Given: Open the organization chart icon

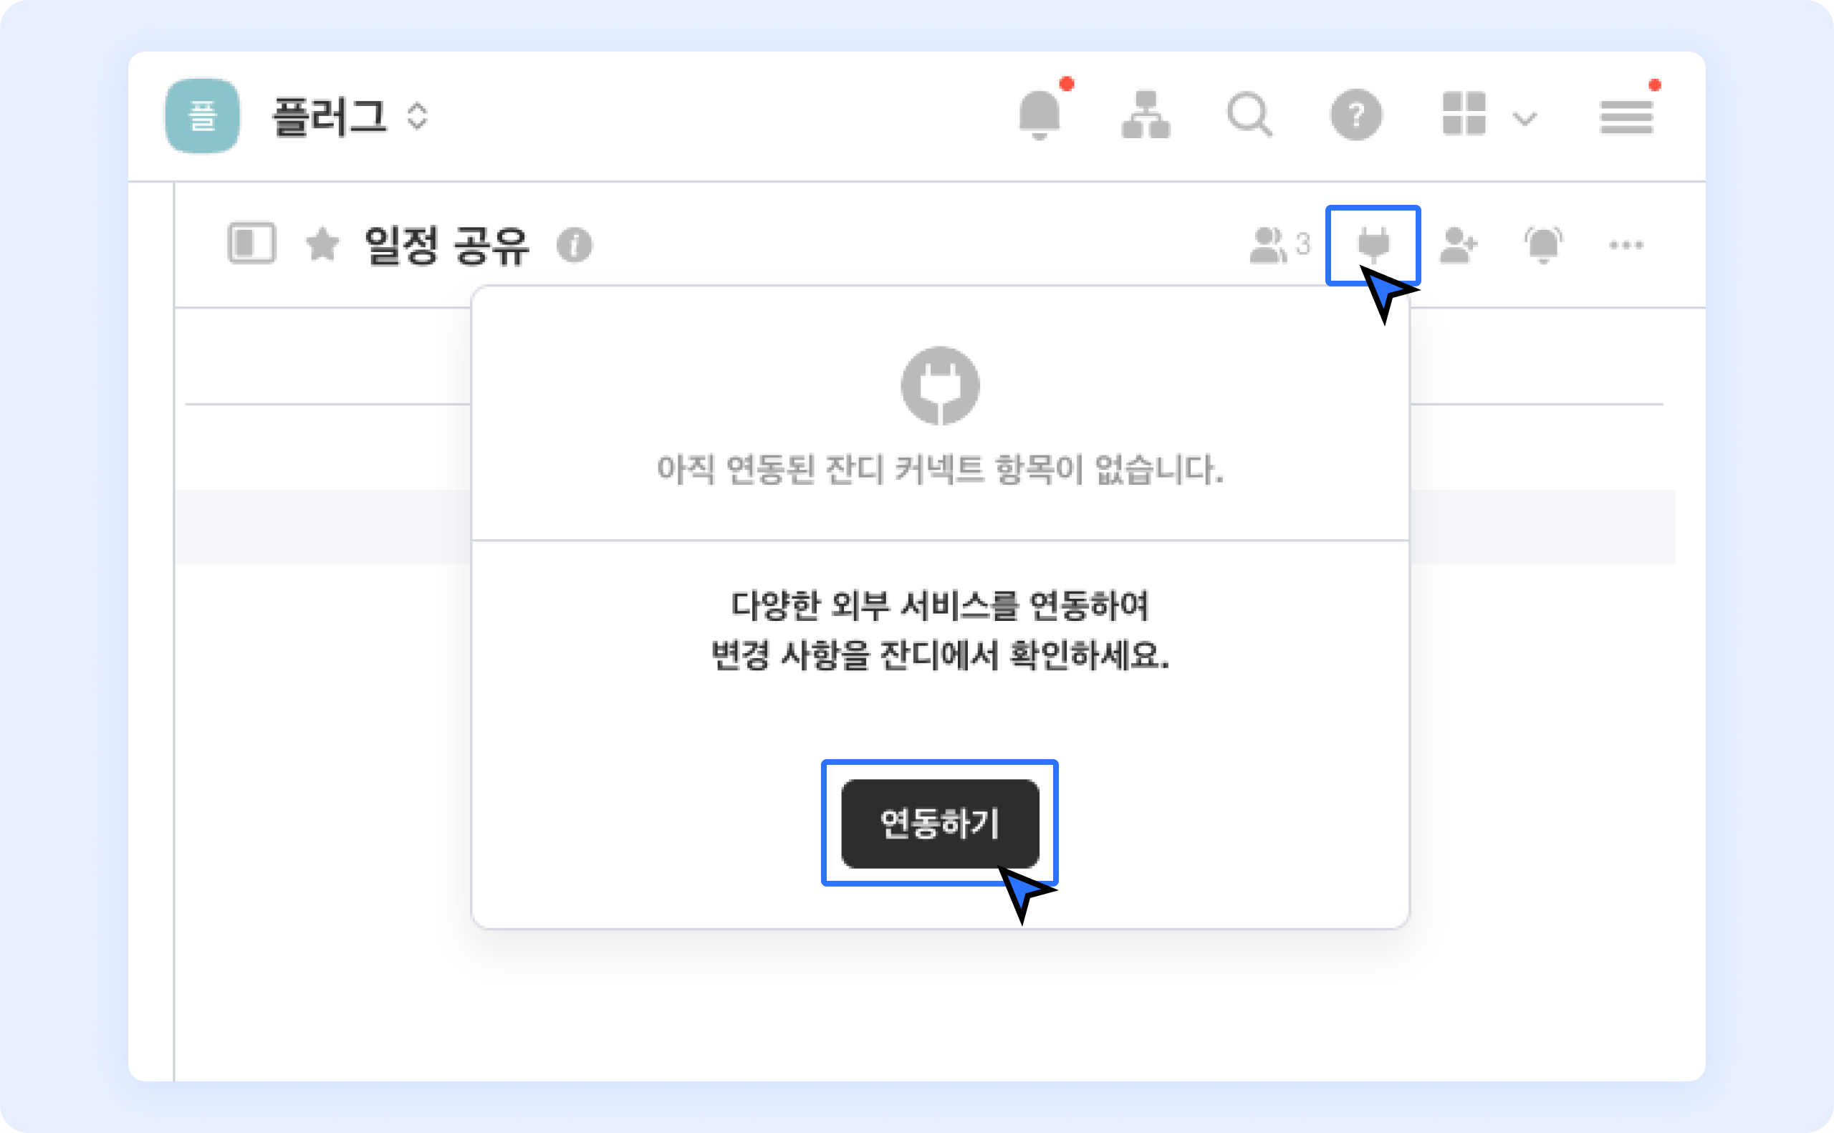Looking at the screenshot, I should click(x=1146, y=115).
